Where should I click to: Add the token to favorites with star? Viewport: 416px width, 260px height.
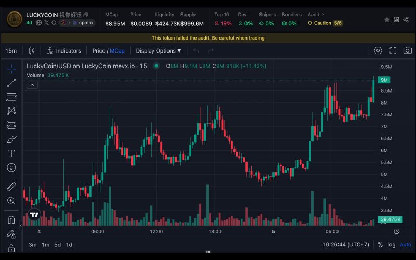tap(387, 19)
